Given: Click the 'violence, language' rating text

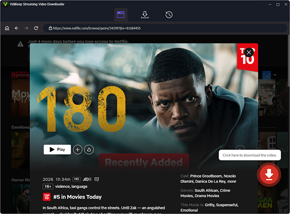Looking at the screenshot, I should (x=71, y=186).
